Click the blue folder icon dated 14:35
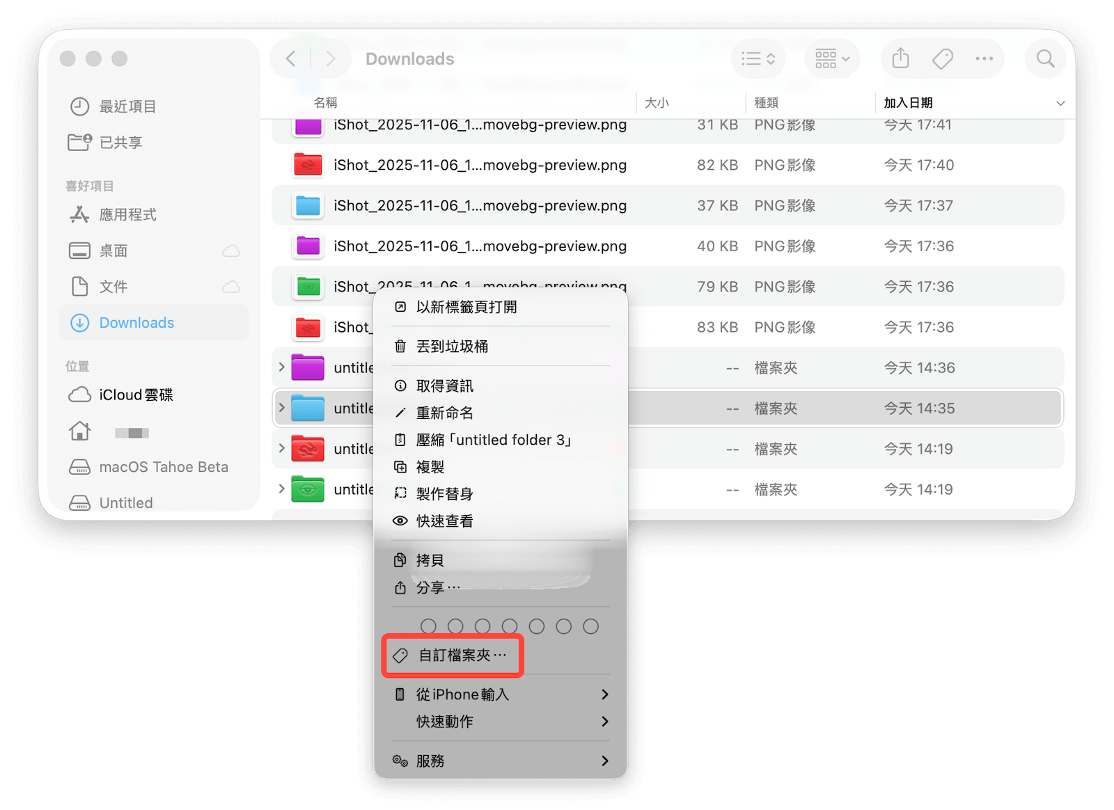The width and height of the screenshot is (1114, 810). click(308, 408)
